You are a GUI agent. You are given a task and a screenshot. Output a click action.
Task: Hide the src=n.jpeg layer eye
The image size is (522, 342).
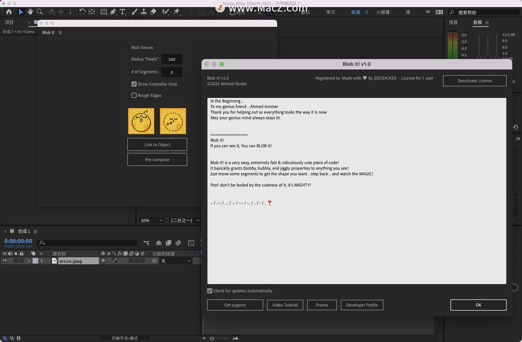[x=5, y=261]
